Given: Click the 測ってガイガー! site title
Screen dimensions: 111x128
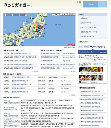Looking at the screenshot, I should [18, 5].
